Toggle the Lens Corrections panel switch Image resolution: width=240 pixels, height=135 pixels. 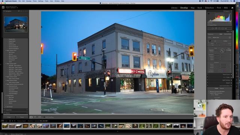pos(208,86)
